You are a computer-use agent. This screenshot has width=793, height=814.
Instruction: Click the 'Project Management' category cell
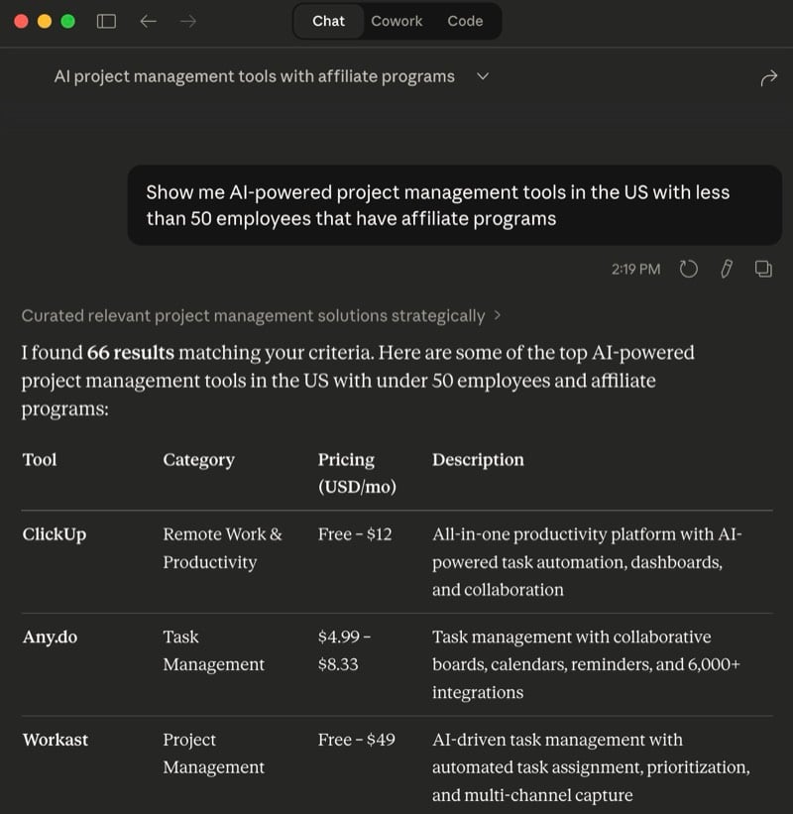pyautogui.click(x=214, y=754)
